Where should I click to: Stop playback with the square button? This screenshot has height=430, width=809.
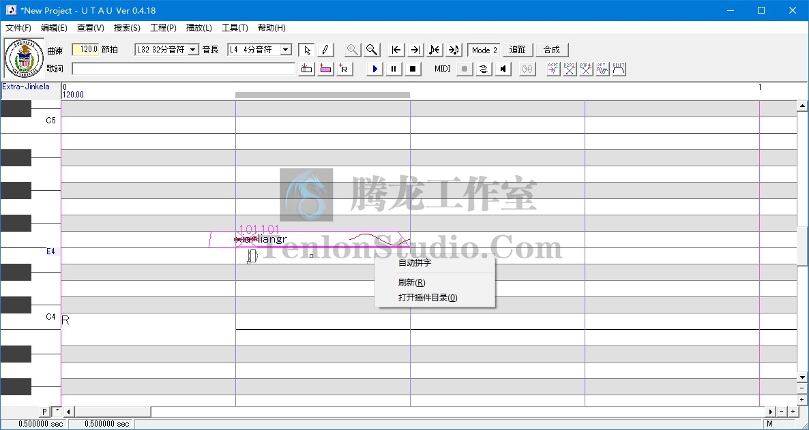(413, 69)
